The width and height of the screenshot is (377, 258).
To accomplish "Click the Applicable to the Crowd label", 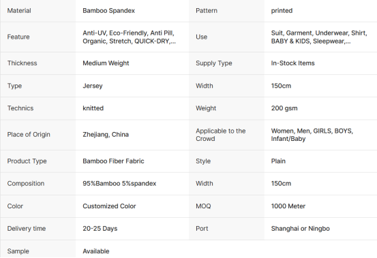I will (220, 135).
